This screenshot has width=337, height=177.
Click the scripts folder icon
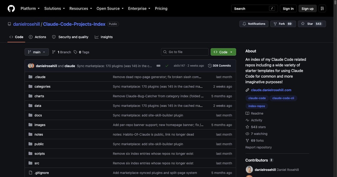pos(30,154)
